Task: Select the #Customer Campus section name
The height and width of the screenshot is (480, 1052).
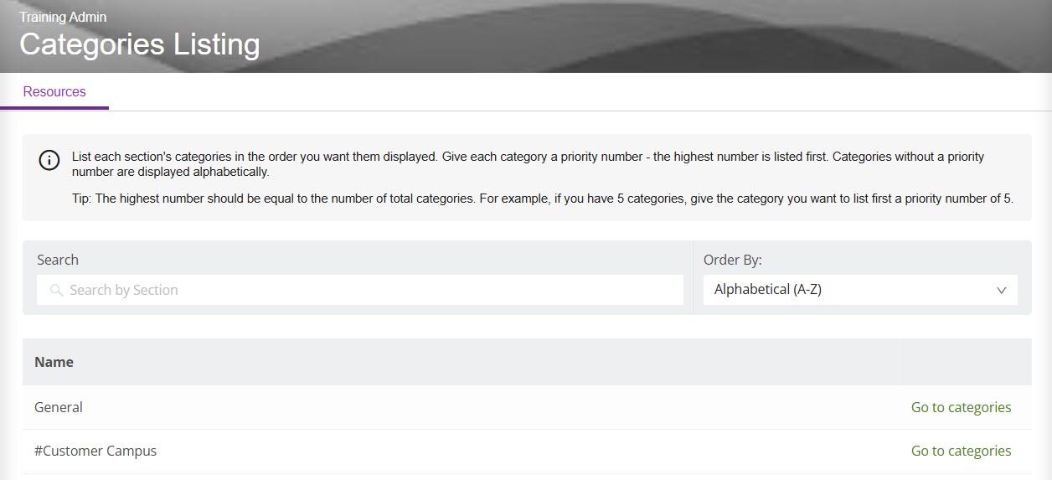Action: click(x=95, y=451)
